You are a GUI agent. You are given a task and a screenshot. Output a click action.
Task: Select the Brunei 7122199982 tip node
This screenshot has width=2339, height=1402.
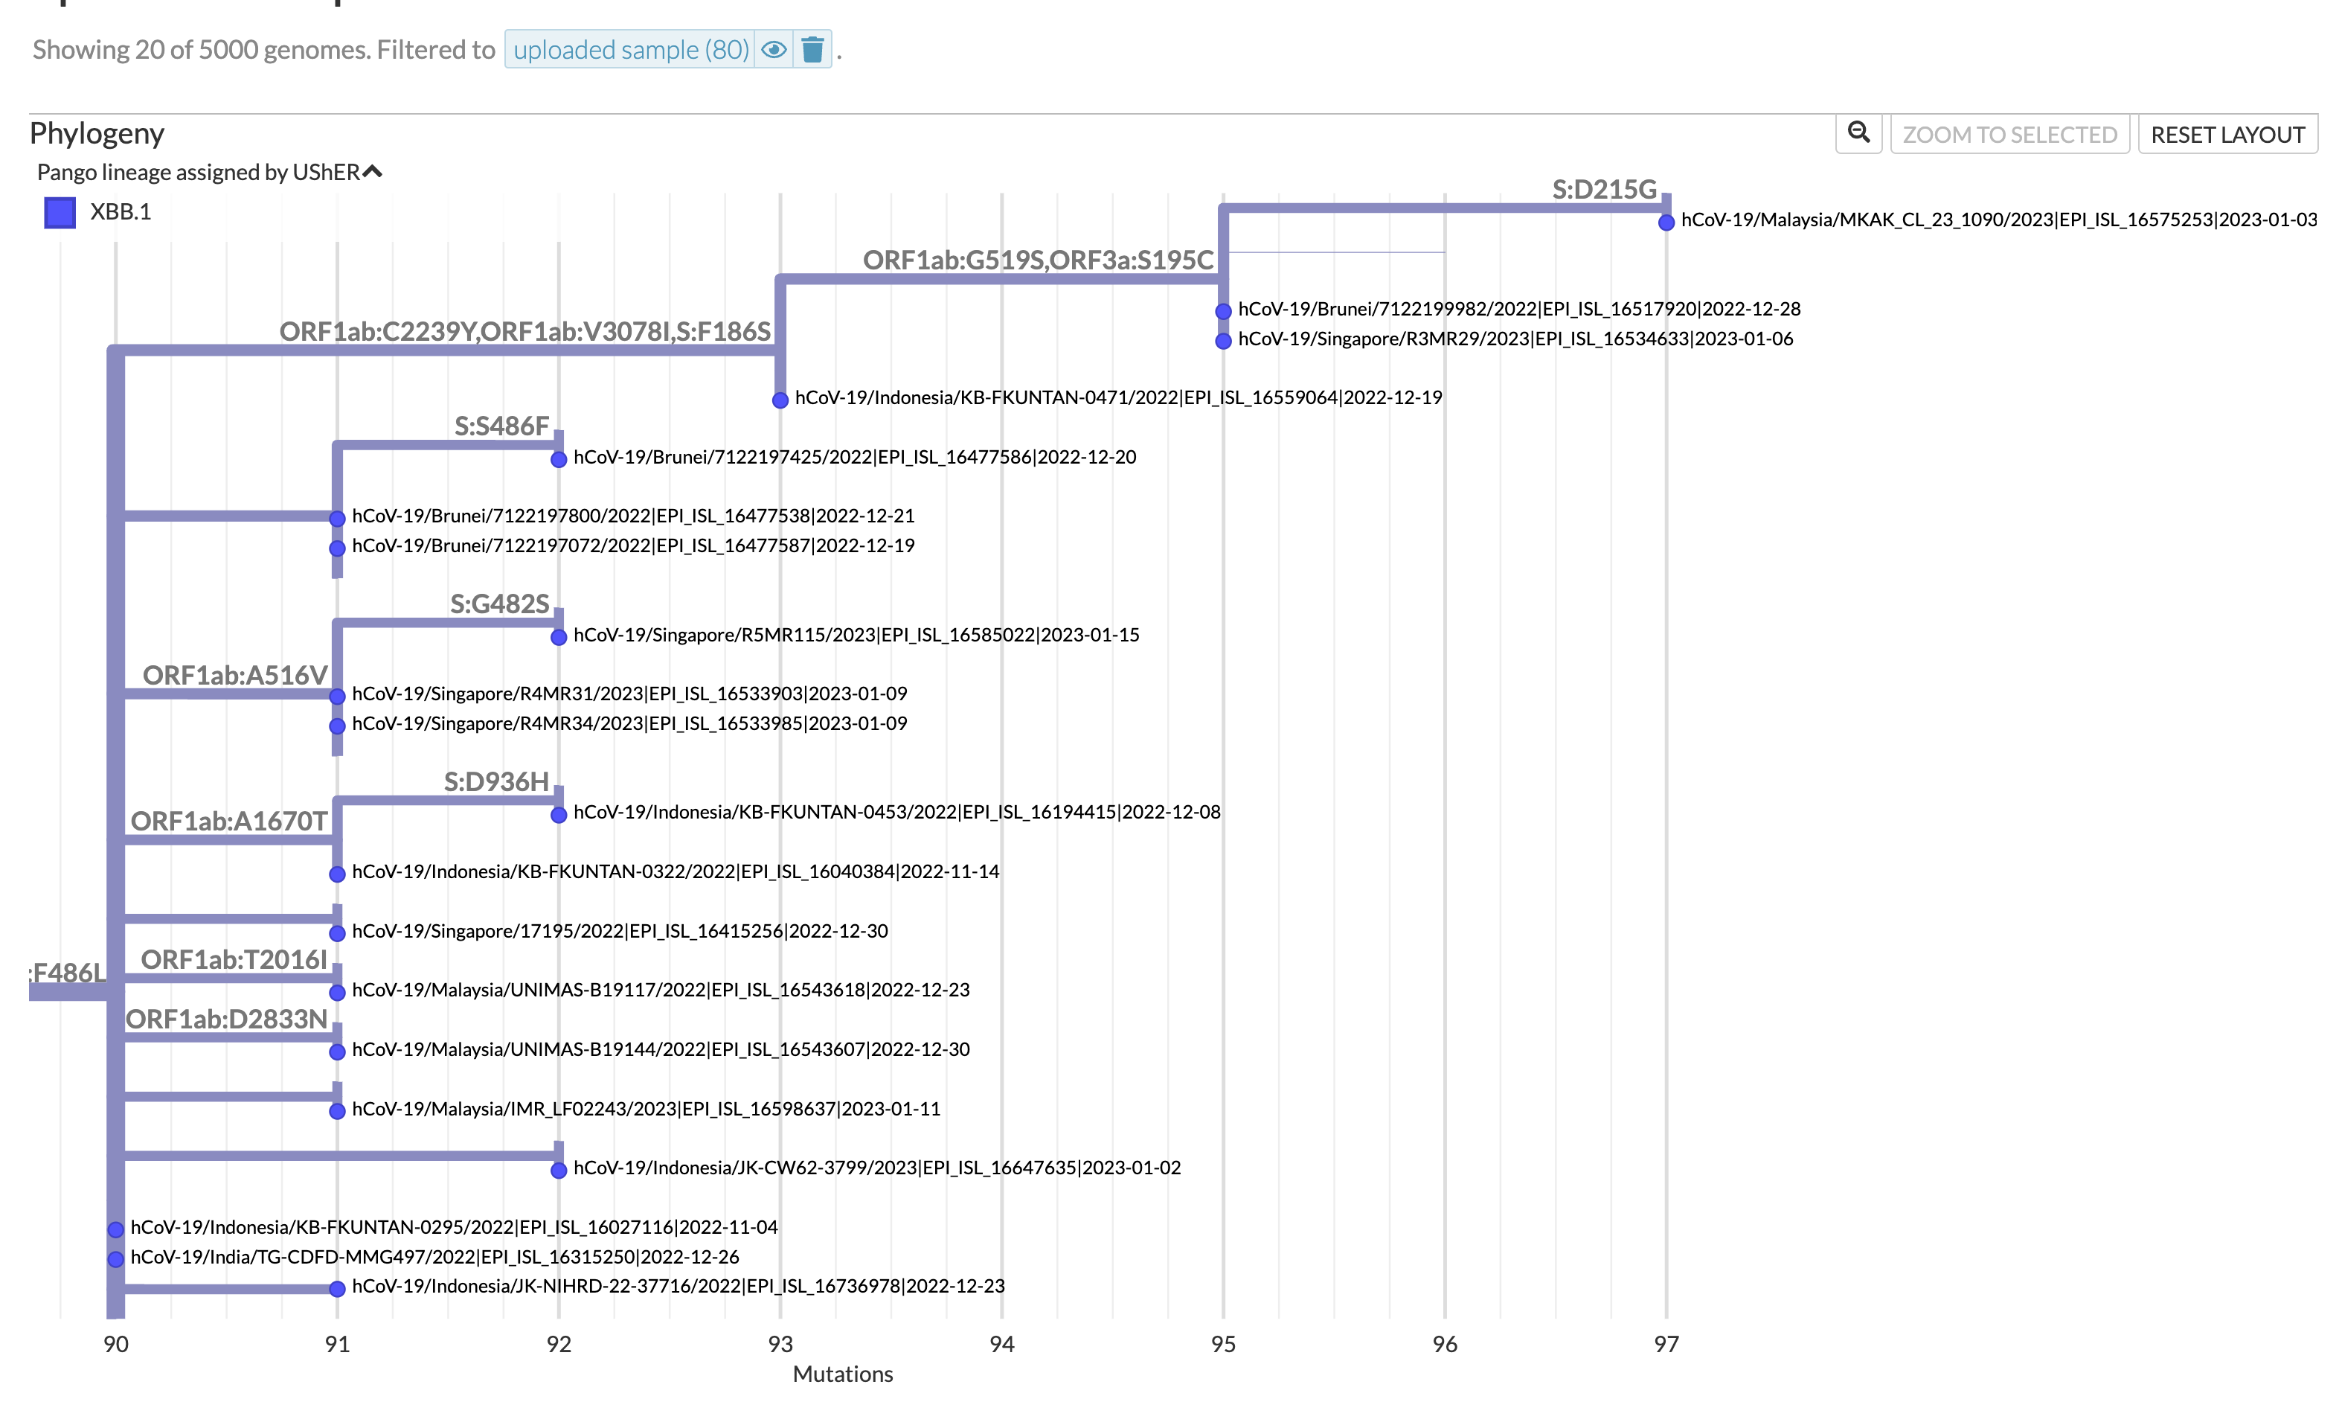pyautogui.click(x=1223, y=311)
